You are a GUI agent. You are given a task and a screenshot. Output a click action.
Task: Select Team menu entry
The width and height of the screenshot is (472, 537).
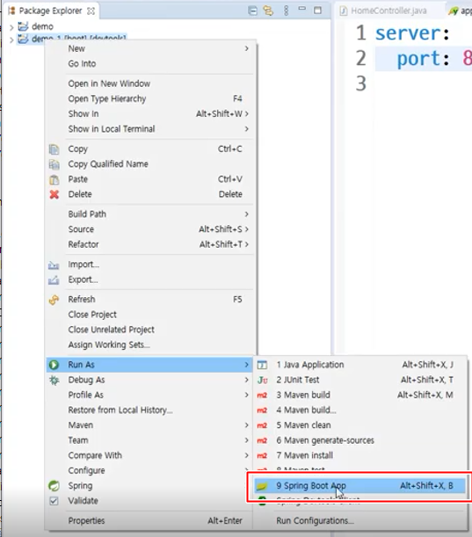point(150,440)
